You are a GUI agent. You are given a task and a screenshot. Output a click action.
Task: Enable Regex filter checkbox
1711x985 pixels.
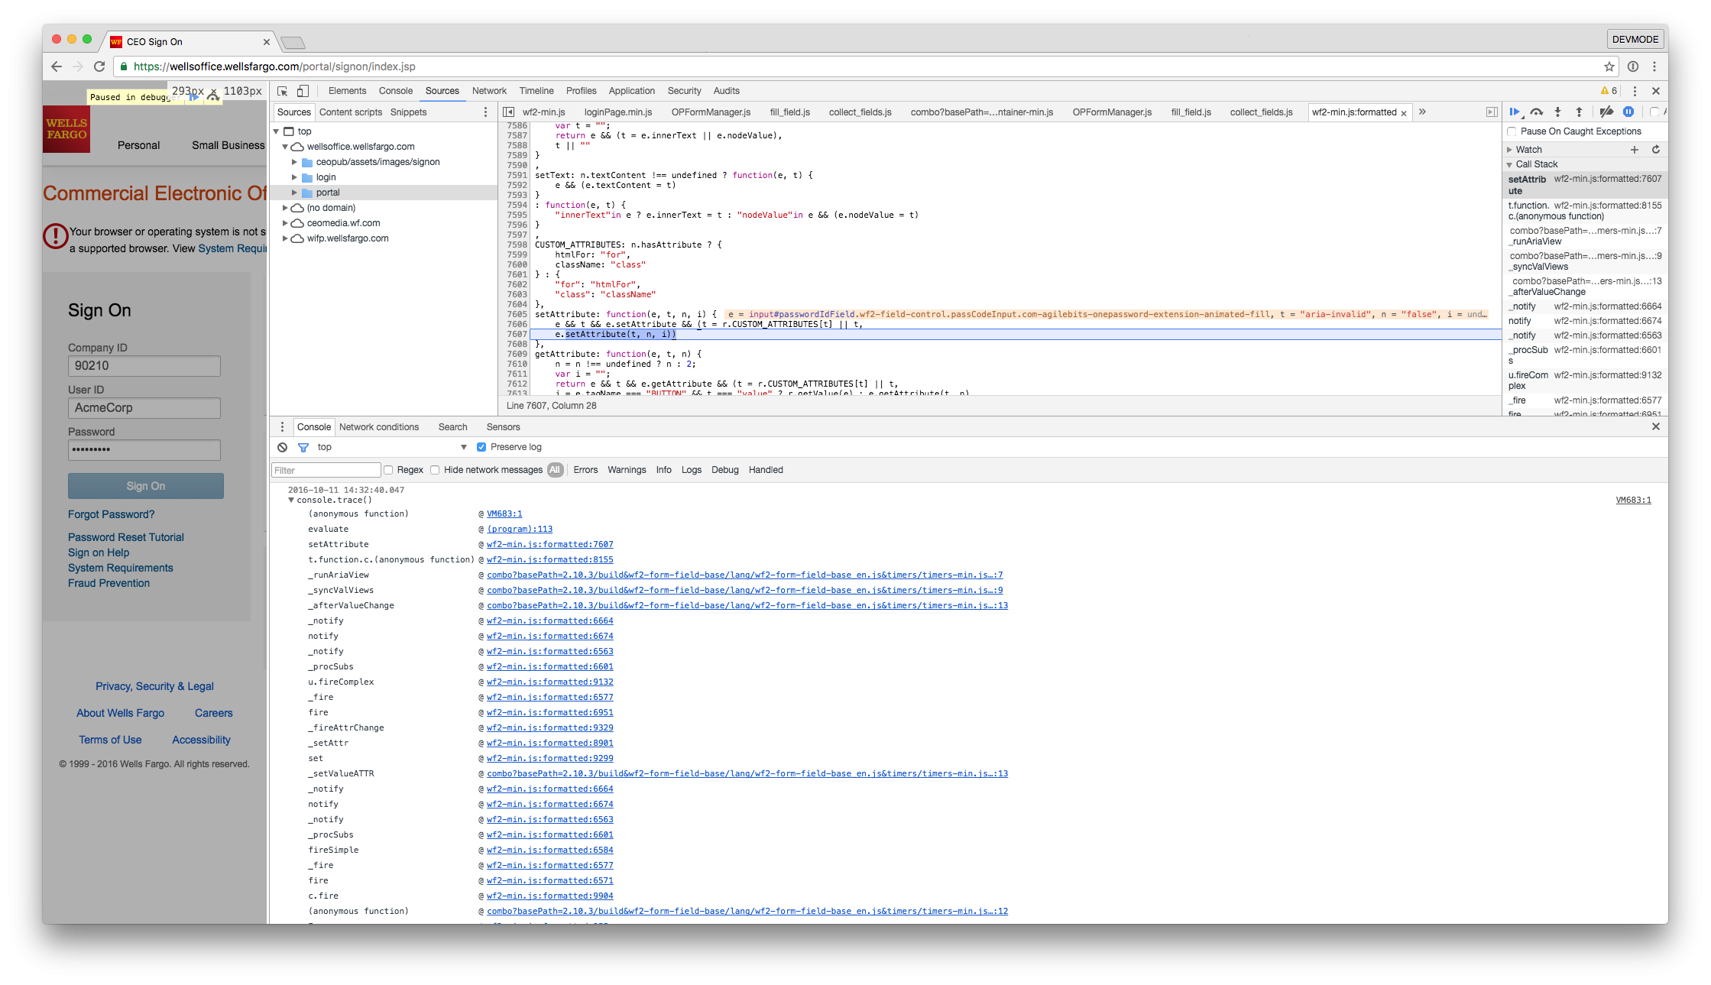[x=388, y=471]
